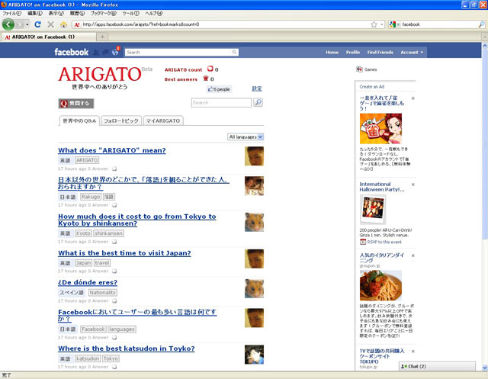Open question What does ARIGATO mean?
The width and height of the screenshot is (488, 379).
112,150
